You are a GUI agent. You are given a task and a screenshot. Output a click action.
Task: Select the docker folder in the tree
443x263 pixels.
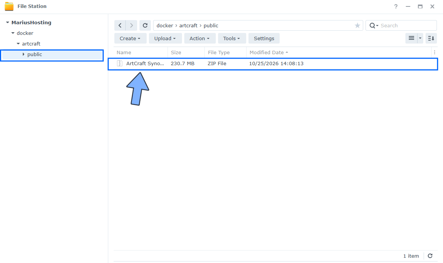(x=25, y=33)
